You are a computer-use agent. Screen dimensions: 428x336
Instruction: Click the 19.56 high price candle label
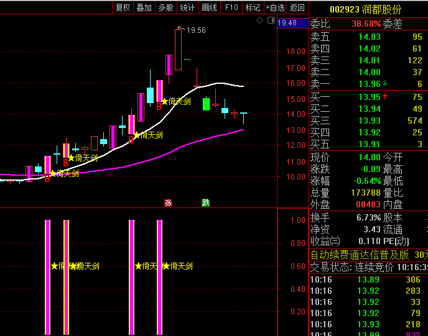click(x=196, y=30)
